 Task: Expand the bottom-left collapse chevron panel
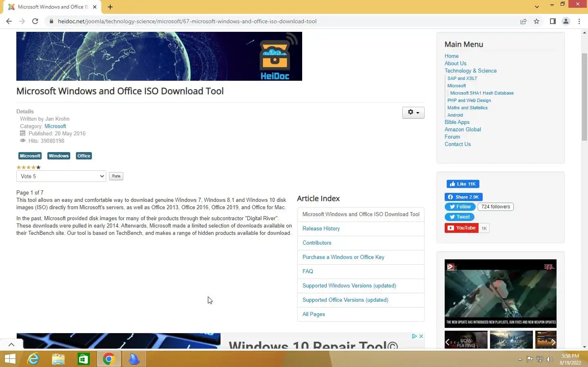tap(11, 344)
